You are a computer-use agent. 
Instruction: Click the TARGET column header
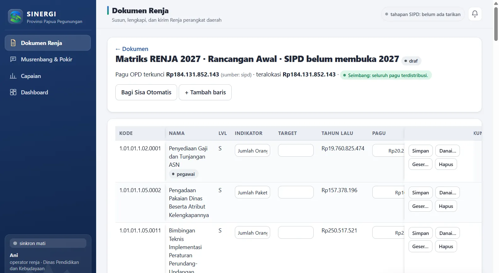[287, 133]
